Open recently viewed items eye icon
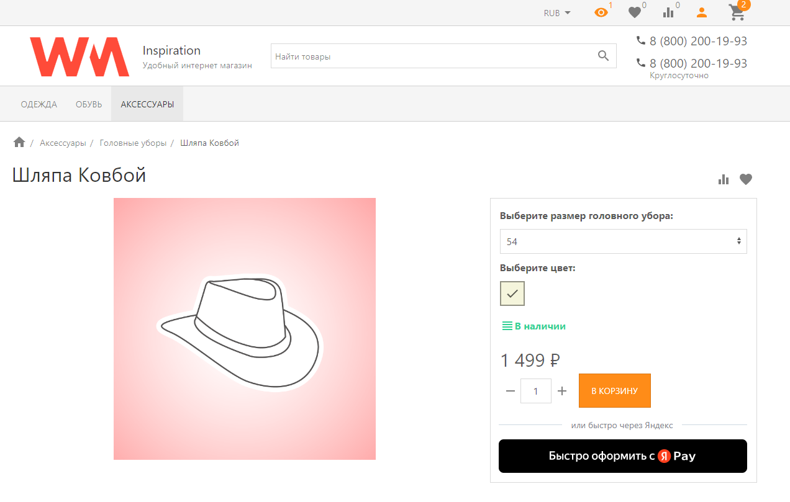Image resolution: width=790 pixels, height=502 pixels. click(601, 12)
